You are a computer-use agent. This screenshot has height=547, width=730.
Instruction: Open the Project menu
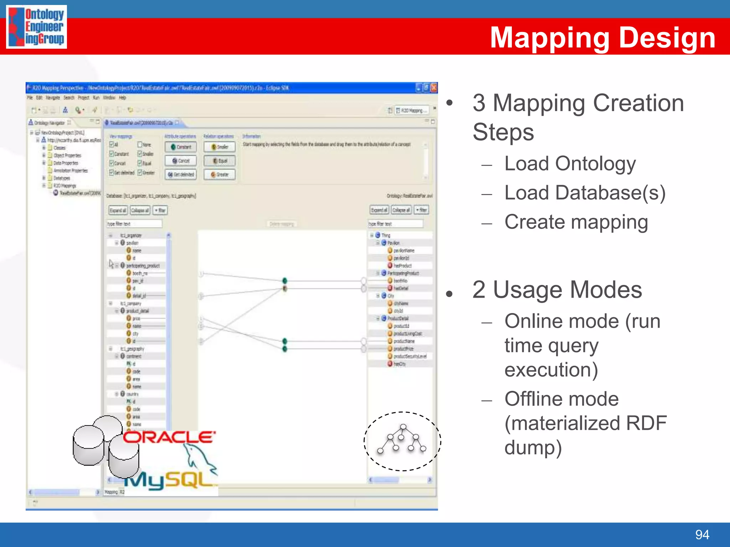click(x=83, y=98)
